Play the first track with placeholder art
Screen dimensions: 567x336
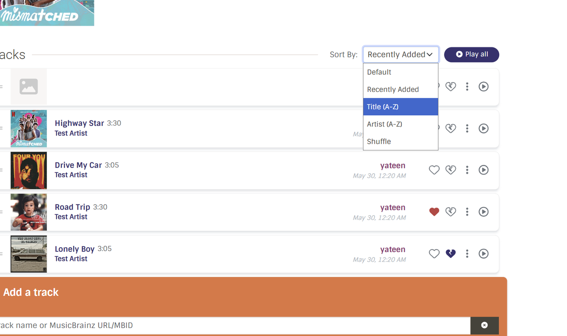click(483, 87)
